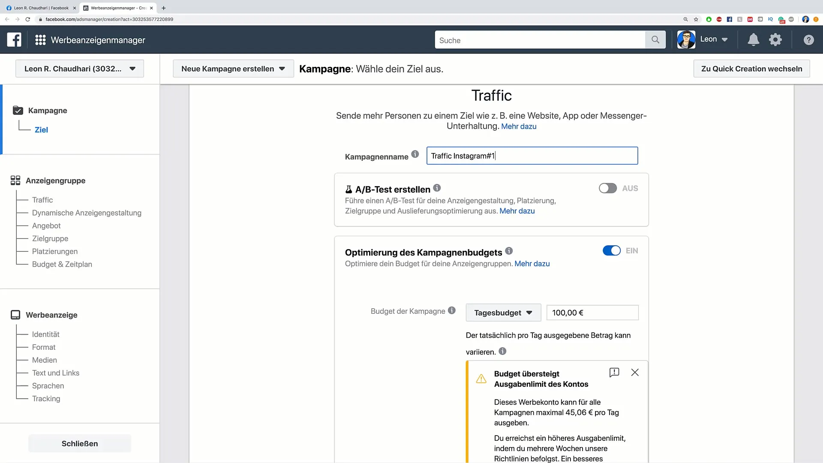The height and width of the screenshot is (463, 823).
Task: Select Text und Links in sidebar
Action: pyautogui.click(x=56, y=373)
